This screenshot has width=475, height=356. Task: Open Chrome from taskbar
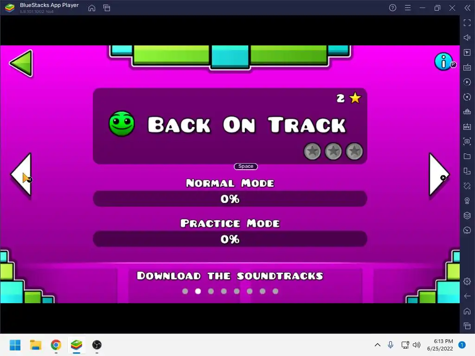tap(56, 345)
